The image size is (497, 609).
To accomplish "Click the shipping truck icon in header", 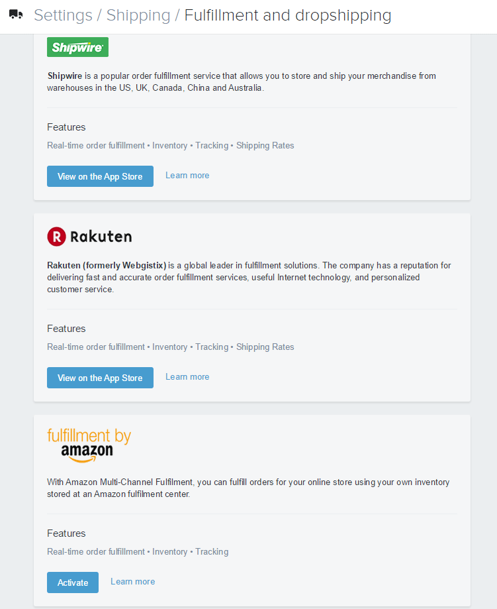I will (16, 15).
